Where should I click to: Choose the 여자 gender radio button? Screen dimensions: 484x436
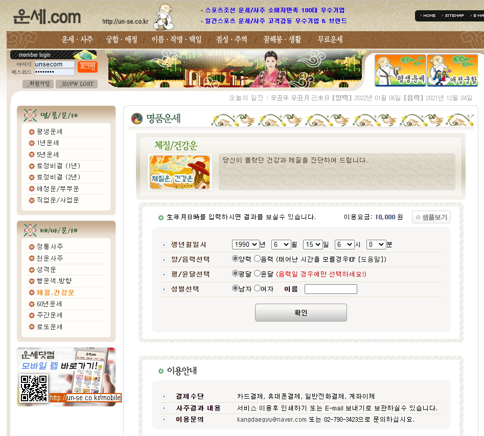[x=257, y=288]
